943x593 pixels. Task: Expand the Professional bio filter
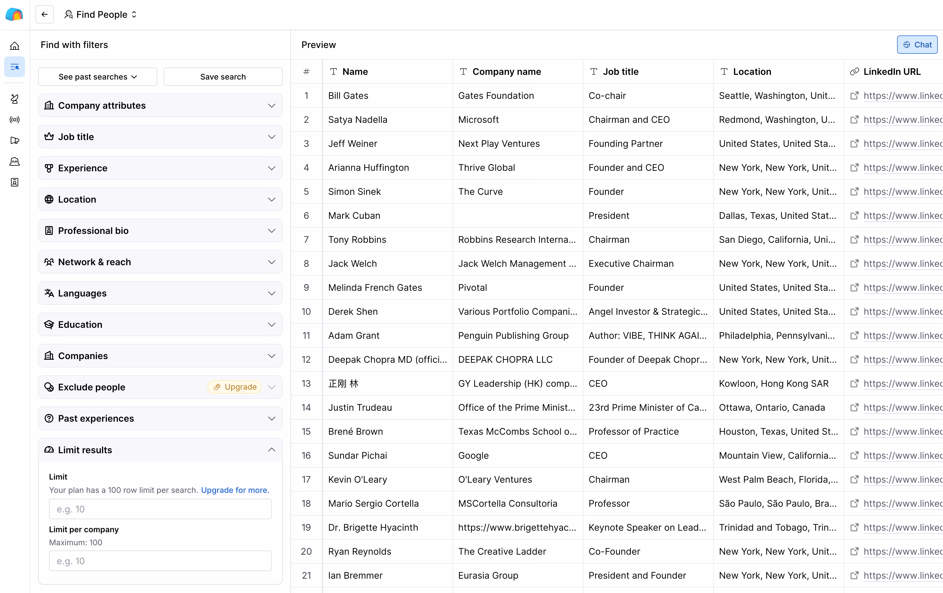pyautogui.click(x=160, y=231)
